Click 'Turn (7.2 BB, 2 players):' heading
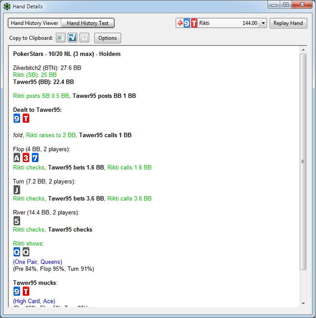 click(x=44, y=182)
